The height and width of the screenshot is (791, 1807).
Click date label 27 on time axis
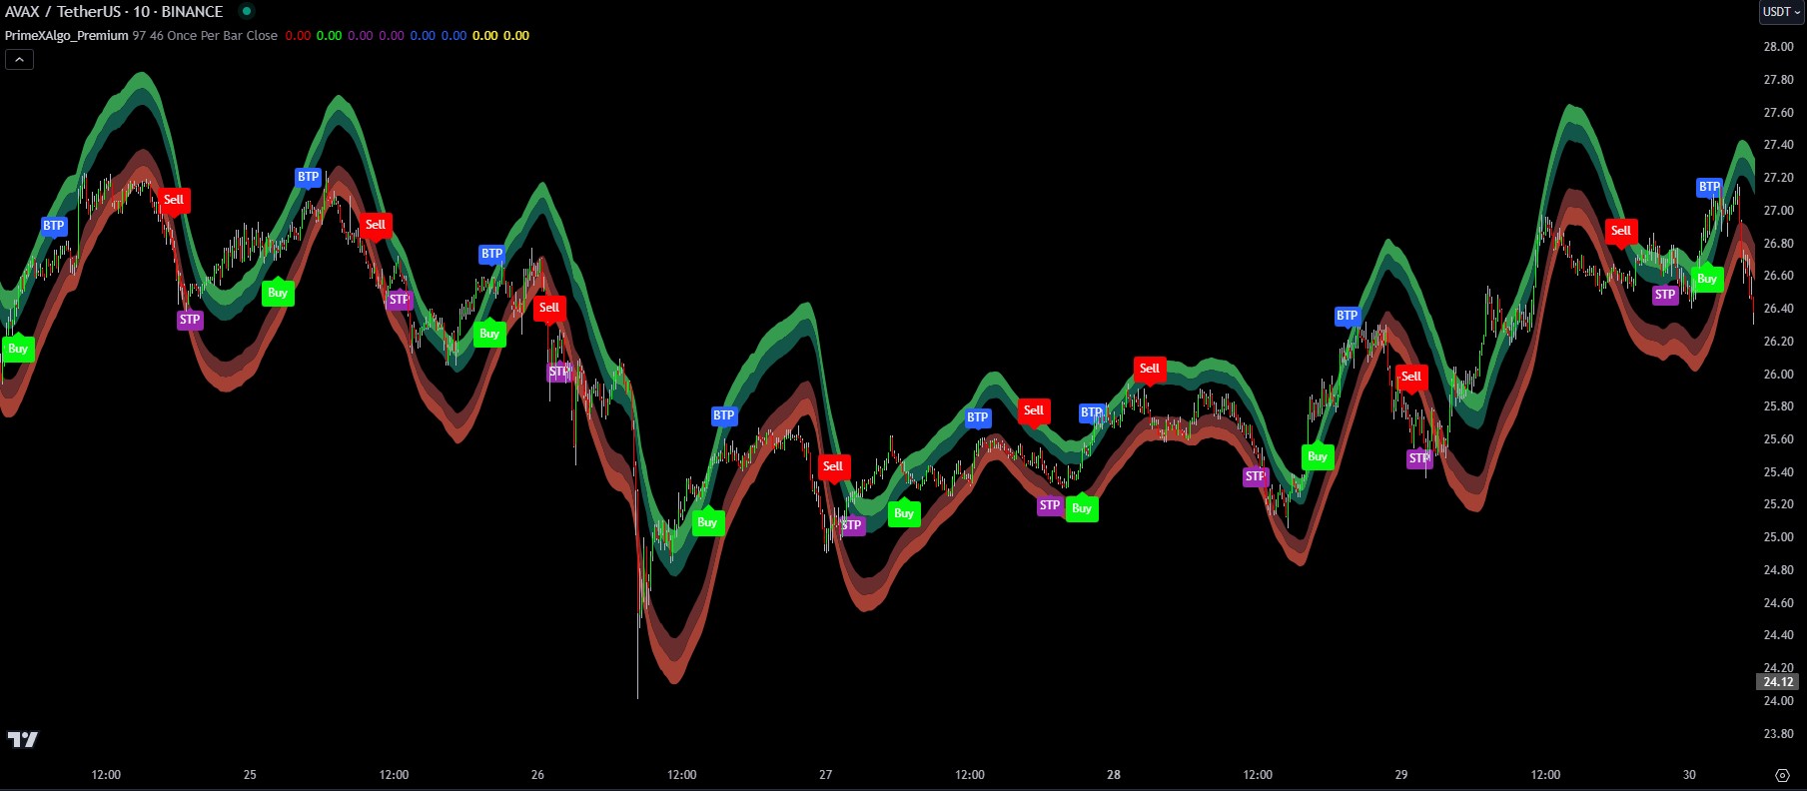click(825, 775)
